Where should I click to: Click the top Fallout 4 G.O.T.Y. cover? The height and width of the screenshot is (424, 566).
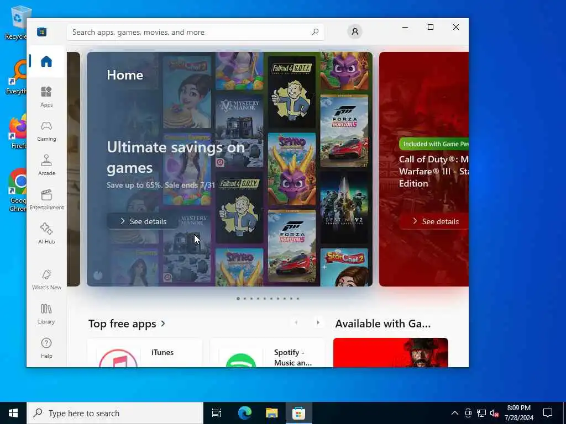(292, 92)
